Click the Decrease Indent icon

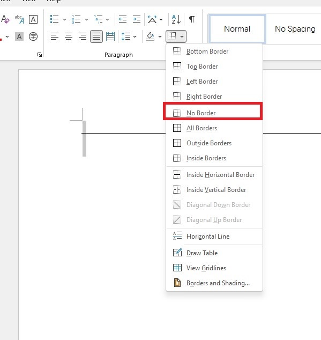[123, 19]
